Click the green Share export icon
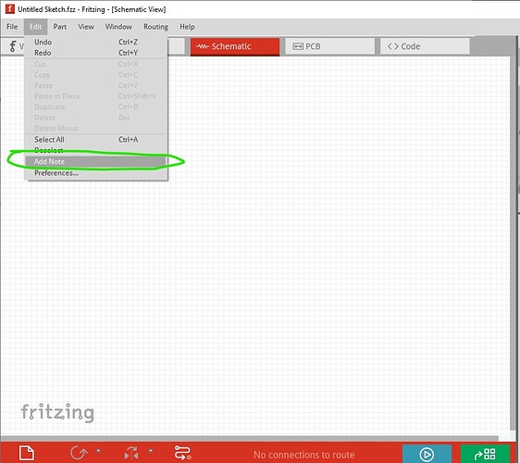Viewport: 520px width, 463px height. [x=485, y=454]
